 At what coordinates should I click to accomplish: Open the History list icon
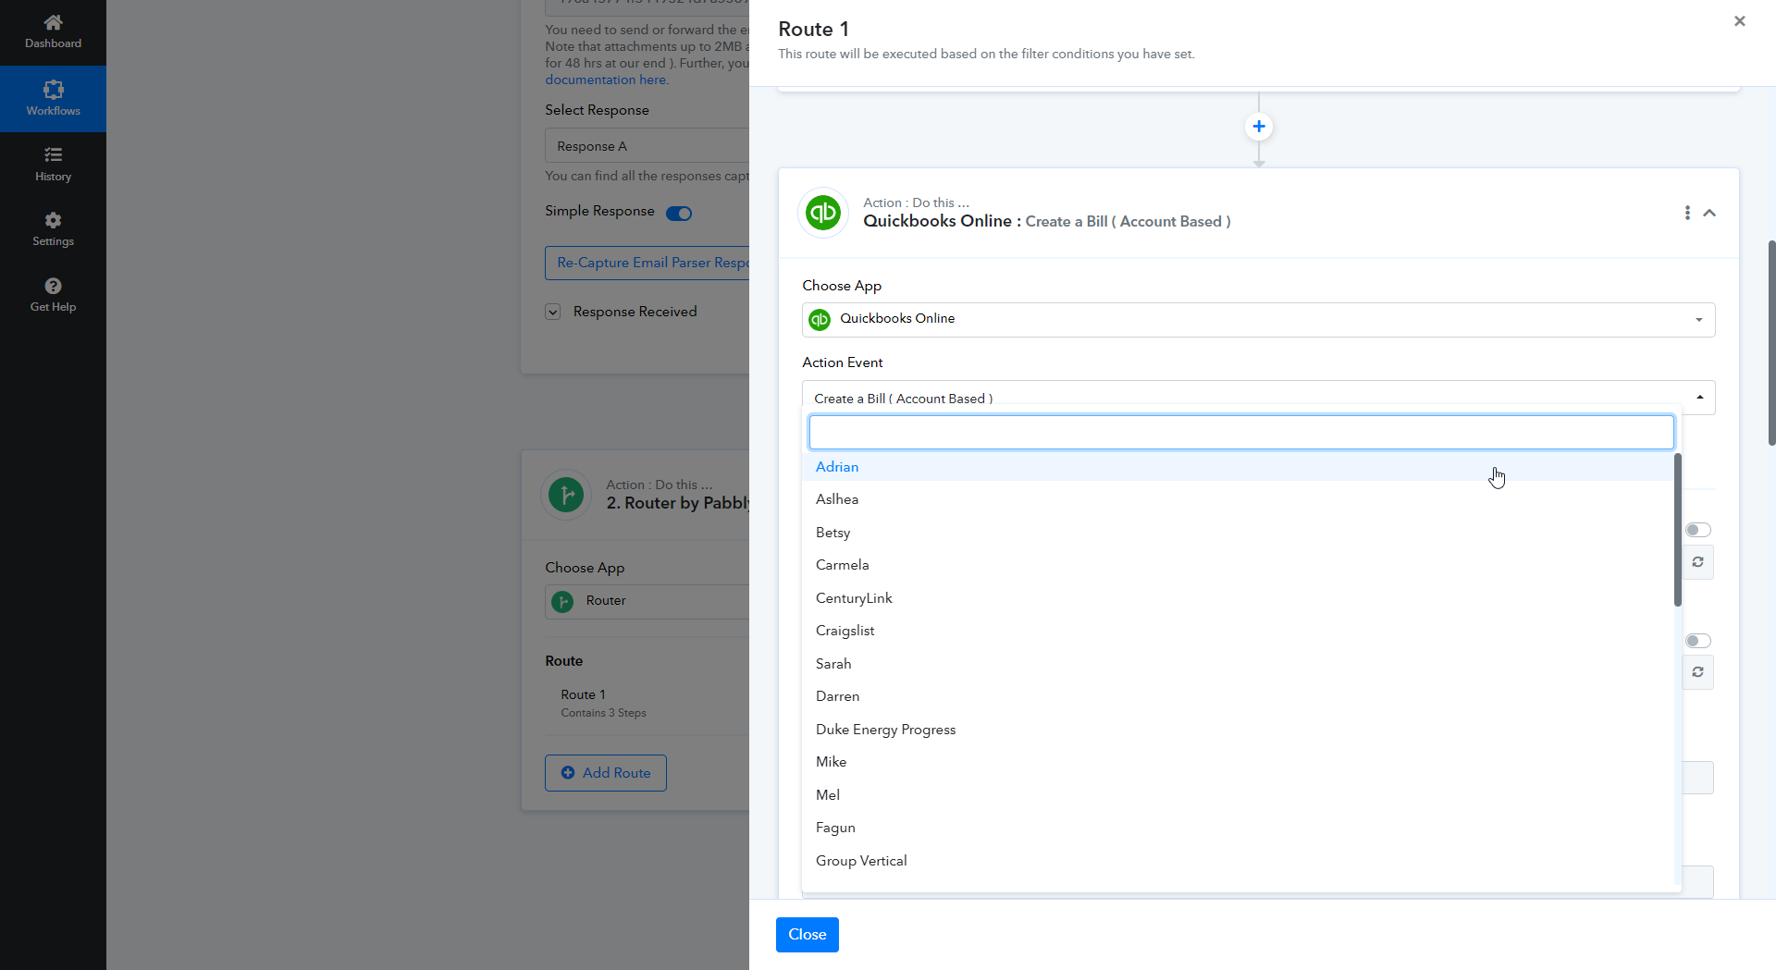pos(53,155)
